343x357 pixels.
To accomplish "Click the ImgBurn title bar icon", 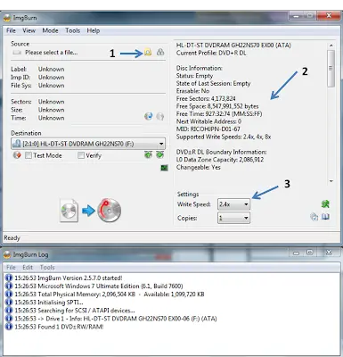I will tap(7, 18).
